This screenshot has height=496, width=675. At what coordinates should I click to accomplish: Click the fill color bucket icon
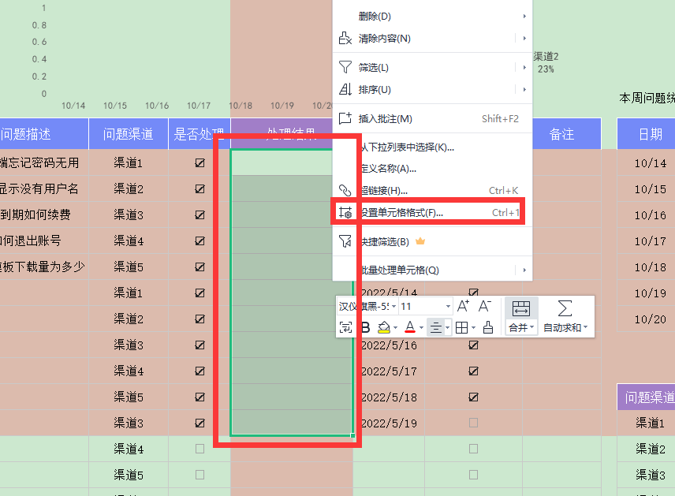click(x=383, y=328)
